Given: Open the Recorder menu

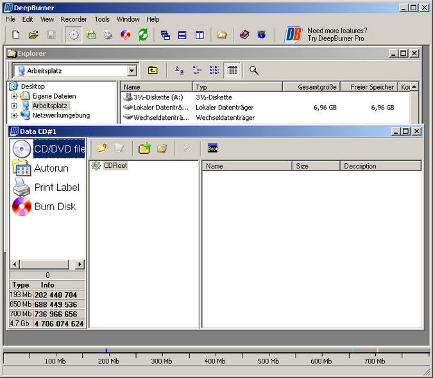Looking at the screenshot, I should pyautogui.click(x=74, y=19).
